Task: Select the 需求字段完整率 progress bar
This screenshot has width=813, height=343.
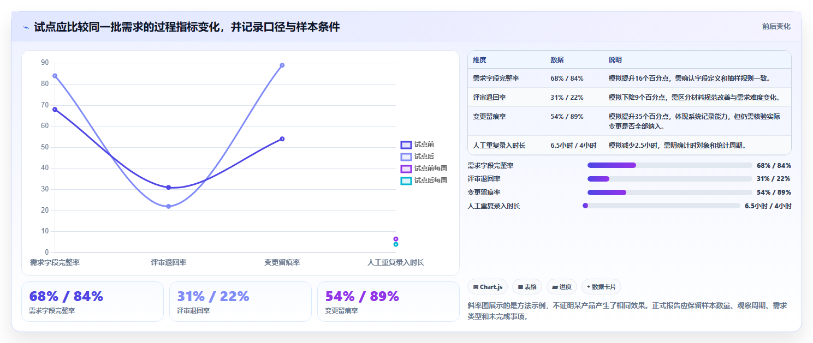Action: point(670,165)
